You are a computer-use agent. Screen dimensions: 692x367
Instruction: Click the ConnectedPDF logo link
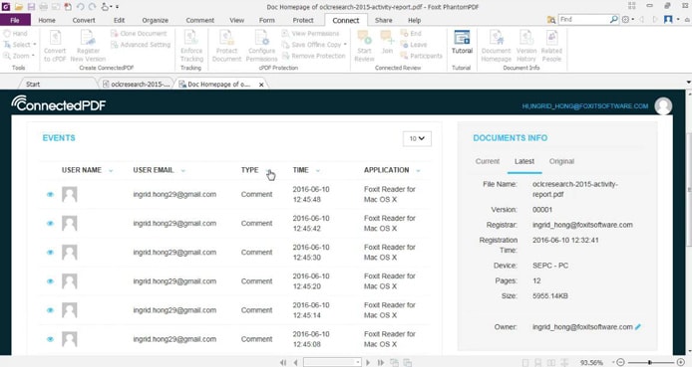pyautogui.click(x=59, y=104)
